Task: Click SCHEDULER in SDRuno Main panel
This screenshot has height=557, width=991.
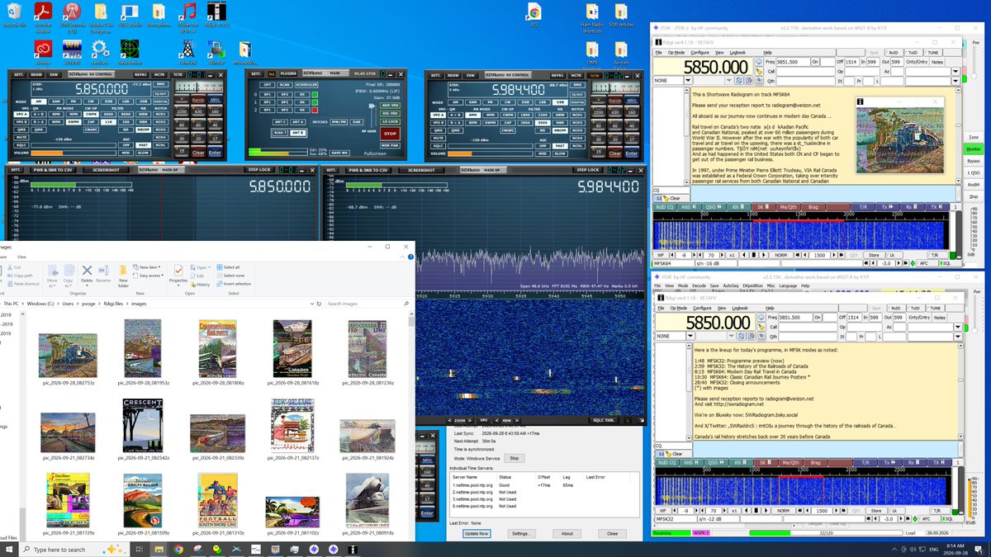Action: coord(306,84)
